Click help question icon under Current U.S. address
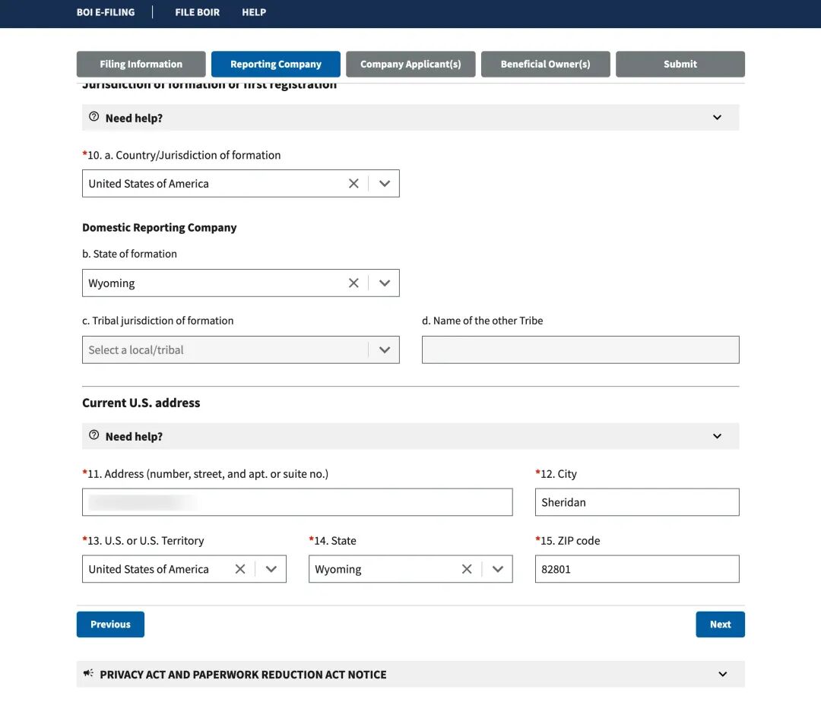The width and height of the screenshot is (821, 705). (94, 436)
